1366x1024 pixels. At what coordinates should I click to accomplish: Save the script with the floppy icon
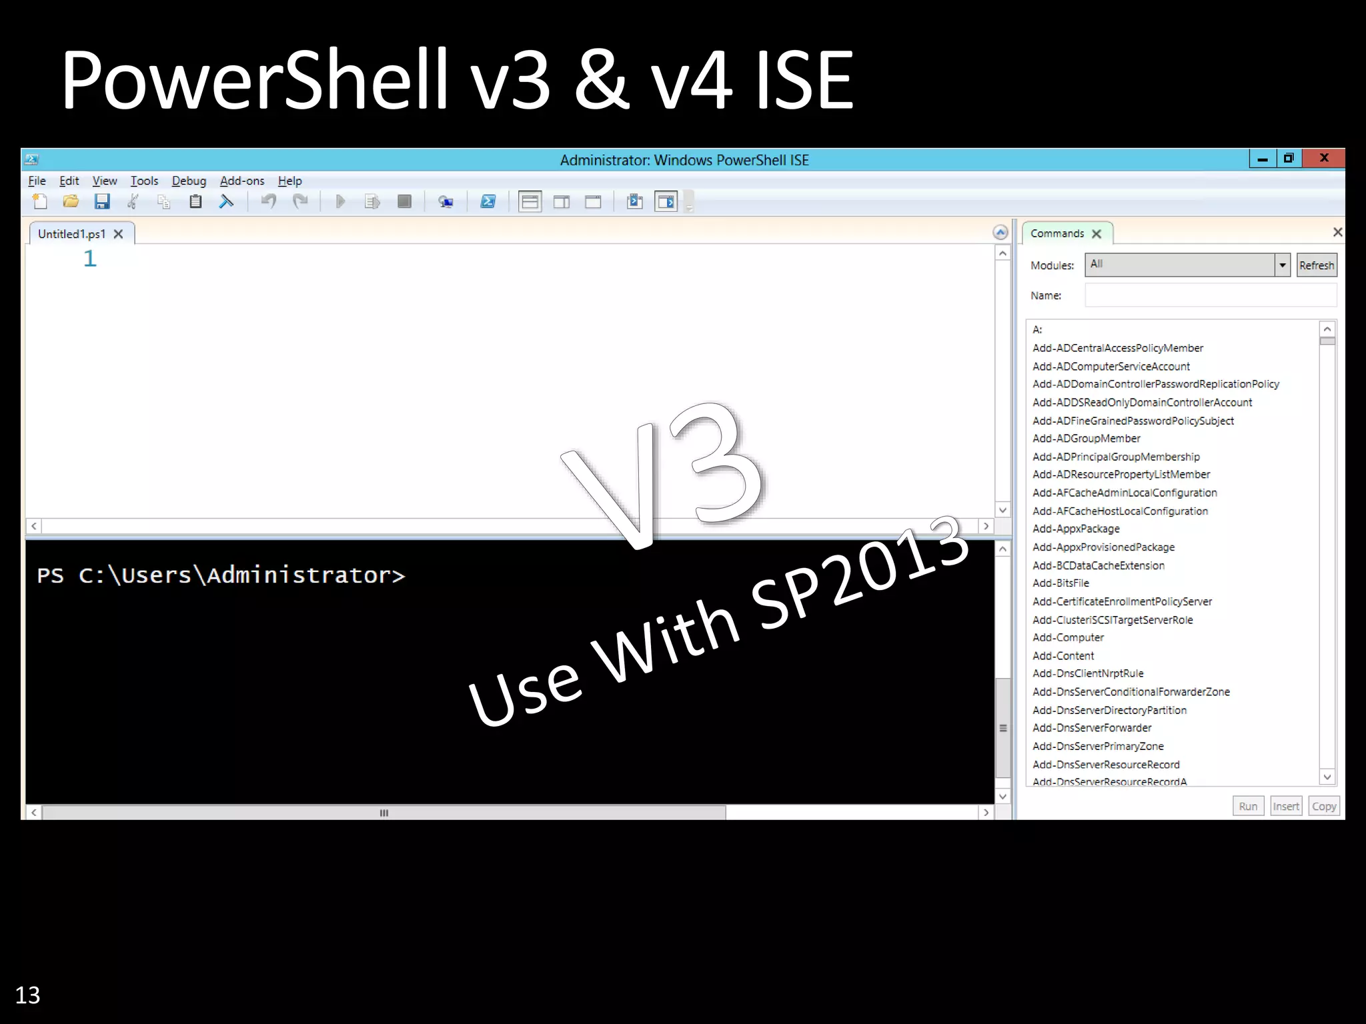102,201
